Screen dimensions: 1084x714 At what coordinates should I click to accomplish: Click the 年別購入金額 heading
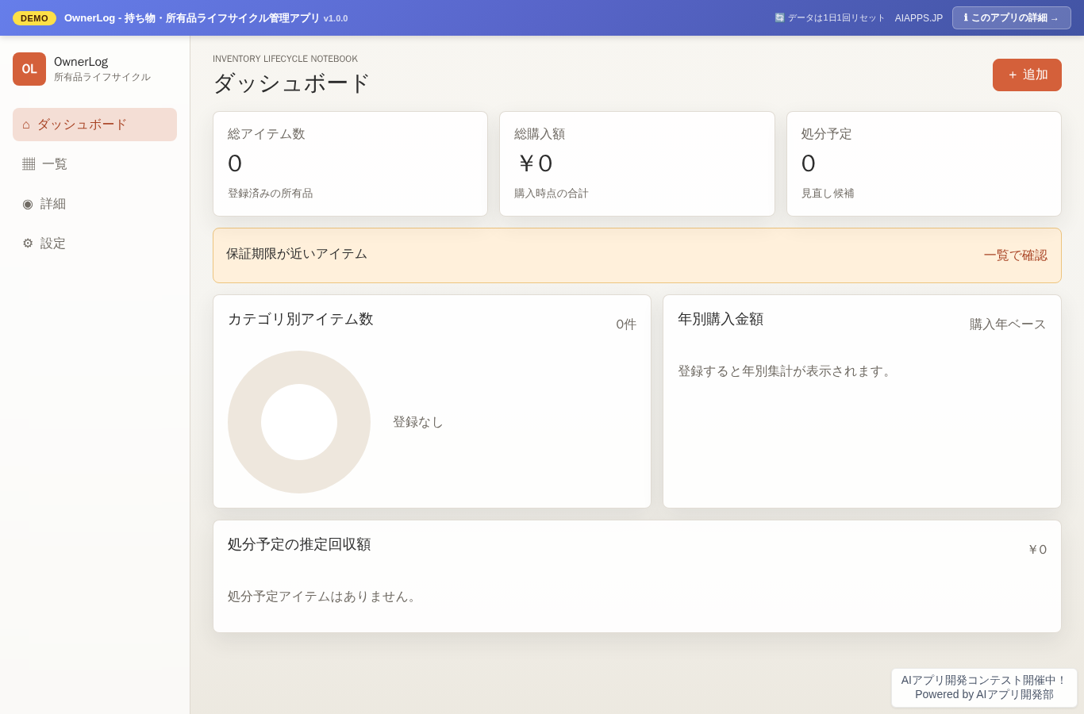[721, 319]
